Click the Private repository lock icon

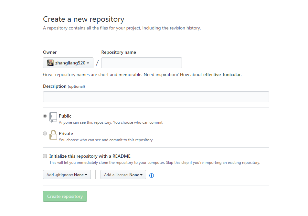(53, 135)
